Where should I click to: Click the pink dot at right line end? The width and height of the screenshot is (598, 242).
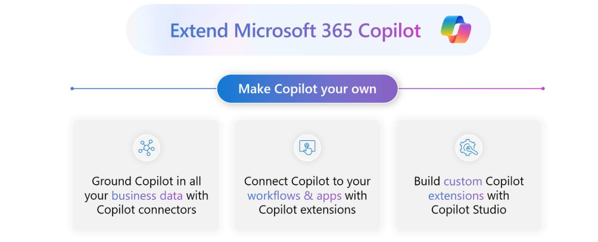[x=543, y=89]
